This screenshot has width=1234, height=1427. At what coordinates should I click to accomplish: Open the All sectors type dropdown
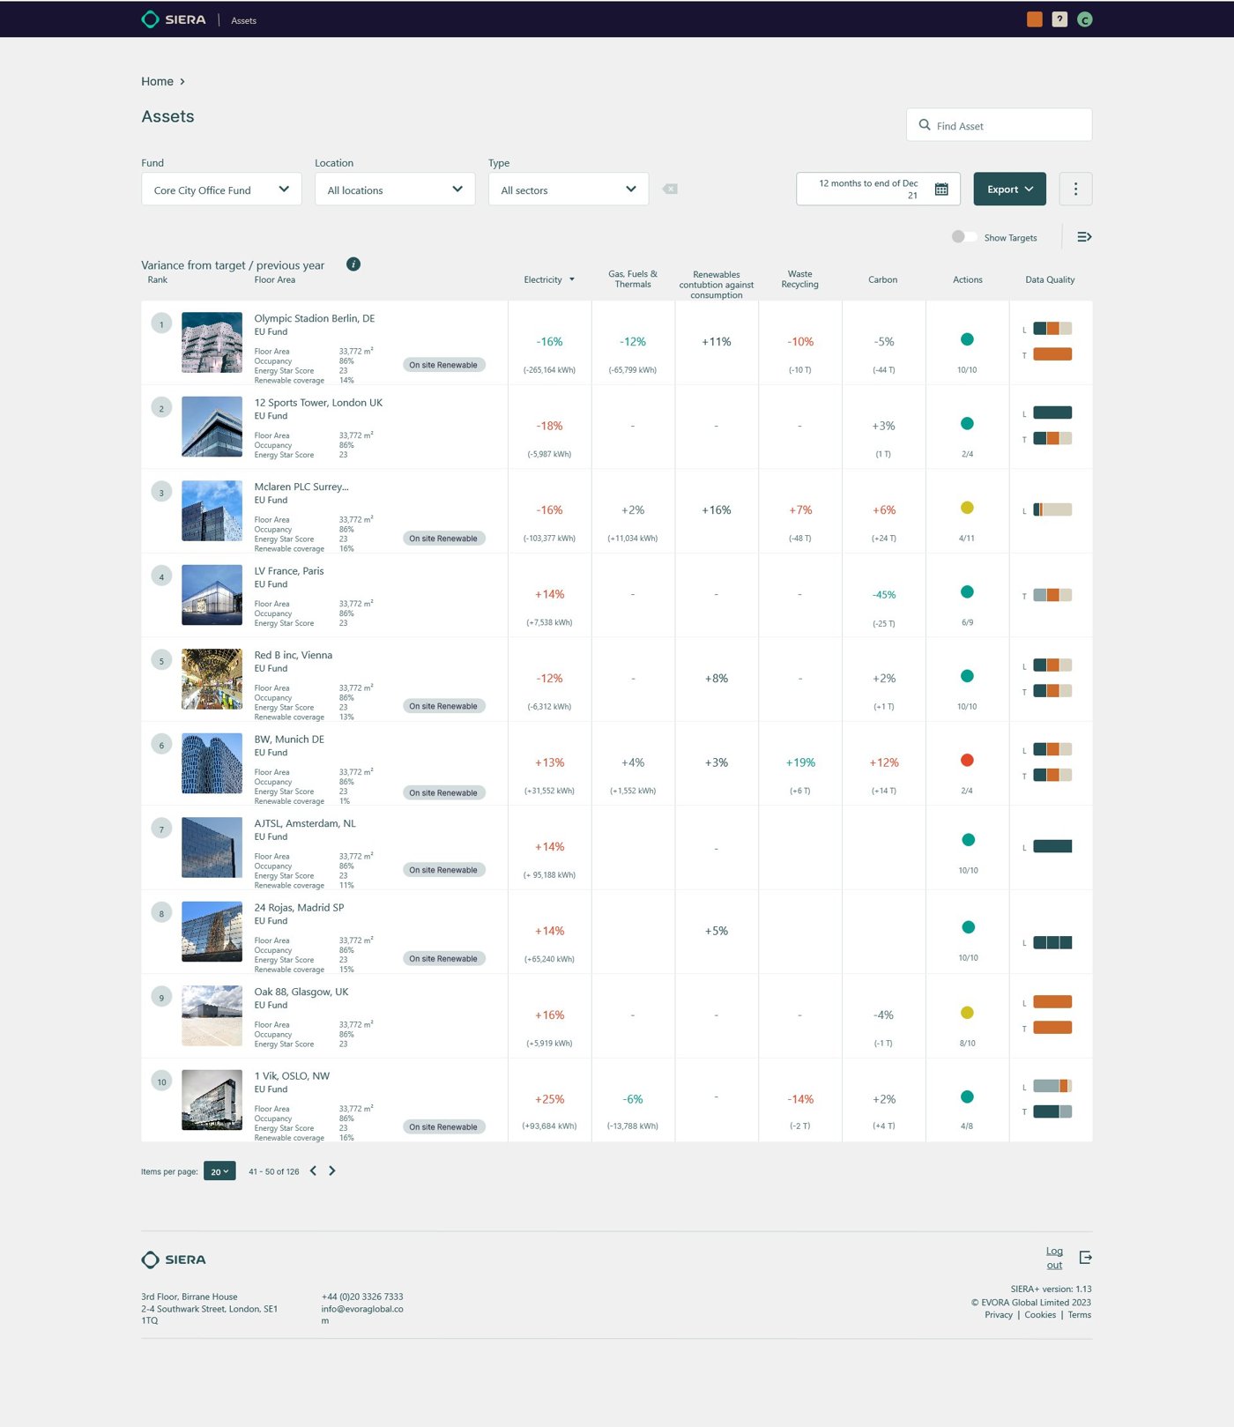[x=569, y=190]
